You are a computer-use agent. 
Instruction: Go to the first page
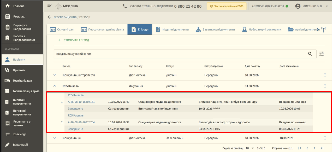300,148
